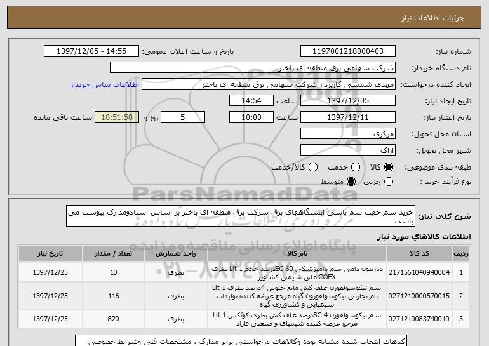
Task: Click the remaining days field showing 5
Action: coord(183,117)
